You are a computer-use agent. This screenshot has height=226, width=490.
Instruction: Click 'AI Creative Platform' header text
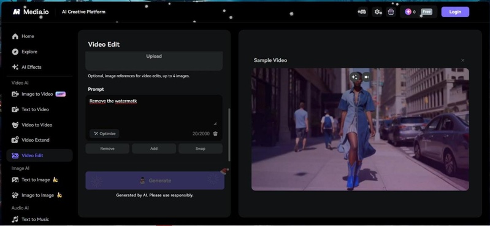coord(84,12)
